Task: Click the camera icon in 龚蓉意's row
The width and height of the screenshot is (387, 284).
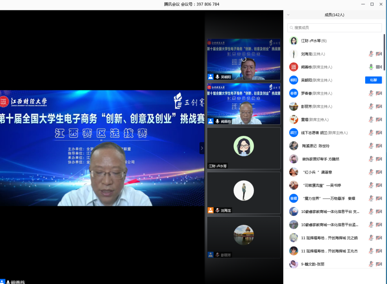Action: tap(379, 172)
